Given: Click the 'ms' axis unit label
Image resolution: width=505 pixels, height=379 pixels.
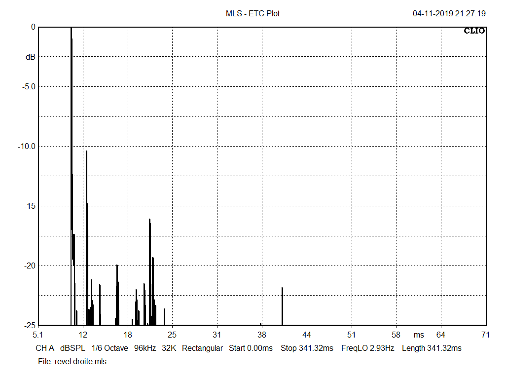Looking at the screenshot, I should pos(419,335).
